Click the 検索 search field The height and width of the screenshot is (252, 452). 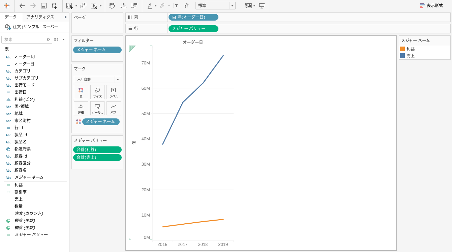(27, 40)
